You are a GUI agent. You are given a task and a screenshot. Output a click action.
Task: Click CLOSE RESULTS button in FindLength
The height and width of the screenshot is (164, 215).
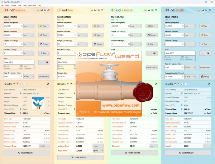coord(188,153)
